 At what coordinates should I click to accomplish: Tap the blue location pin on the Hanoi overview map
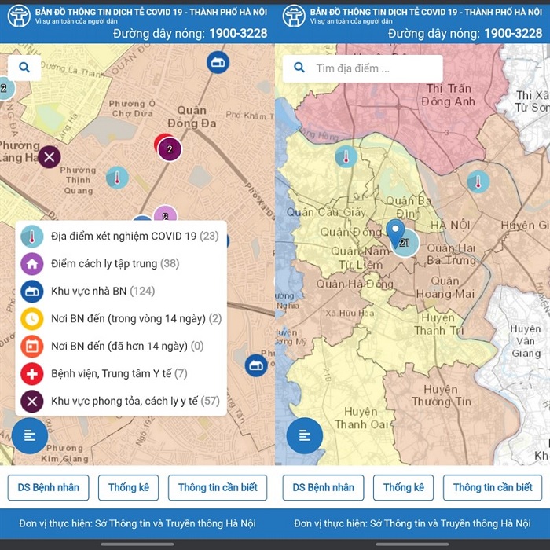coord(396,233)
